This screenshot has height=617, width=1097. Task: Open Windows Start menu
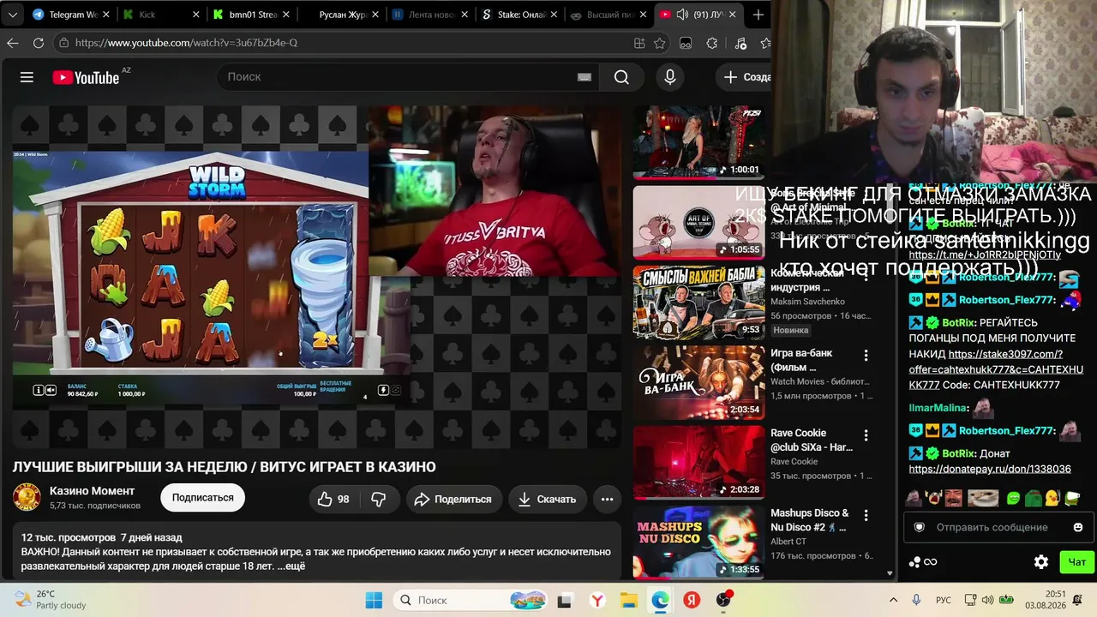point(374,600)
